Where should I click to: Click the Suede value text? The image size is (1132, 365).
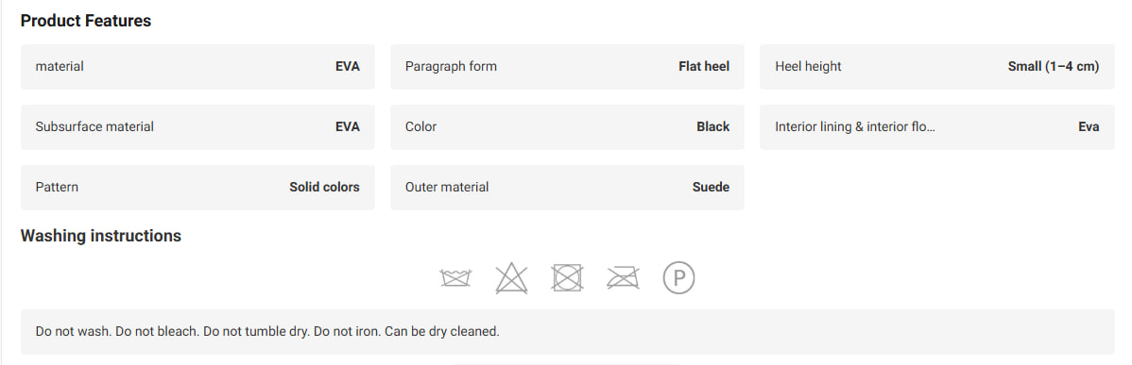point(712,187)
